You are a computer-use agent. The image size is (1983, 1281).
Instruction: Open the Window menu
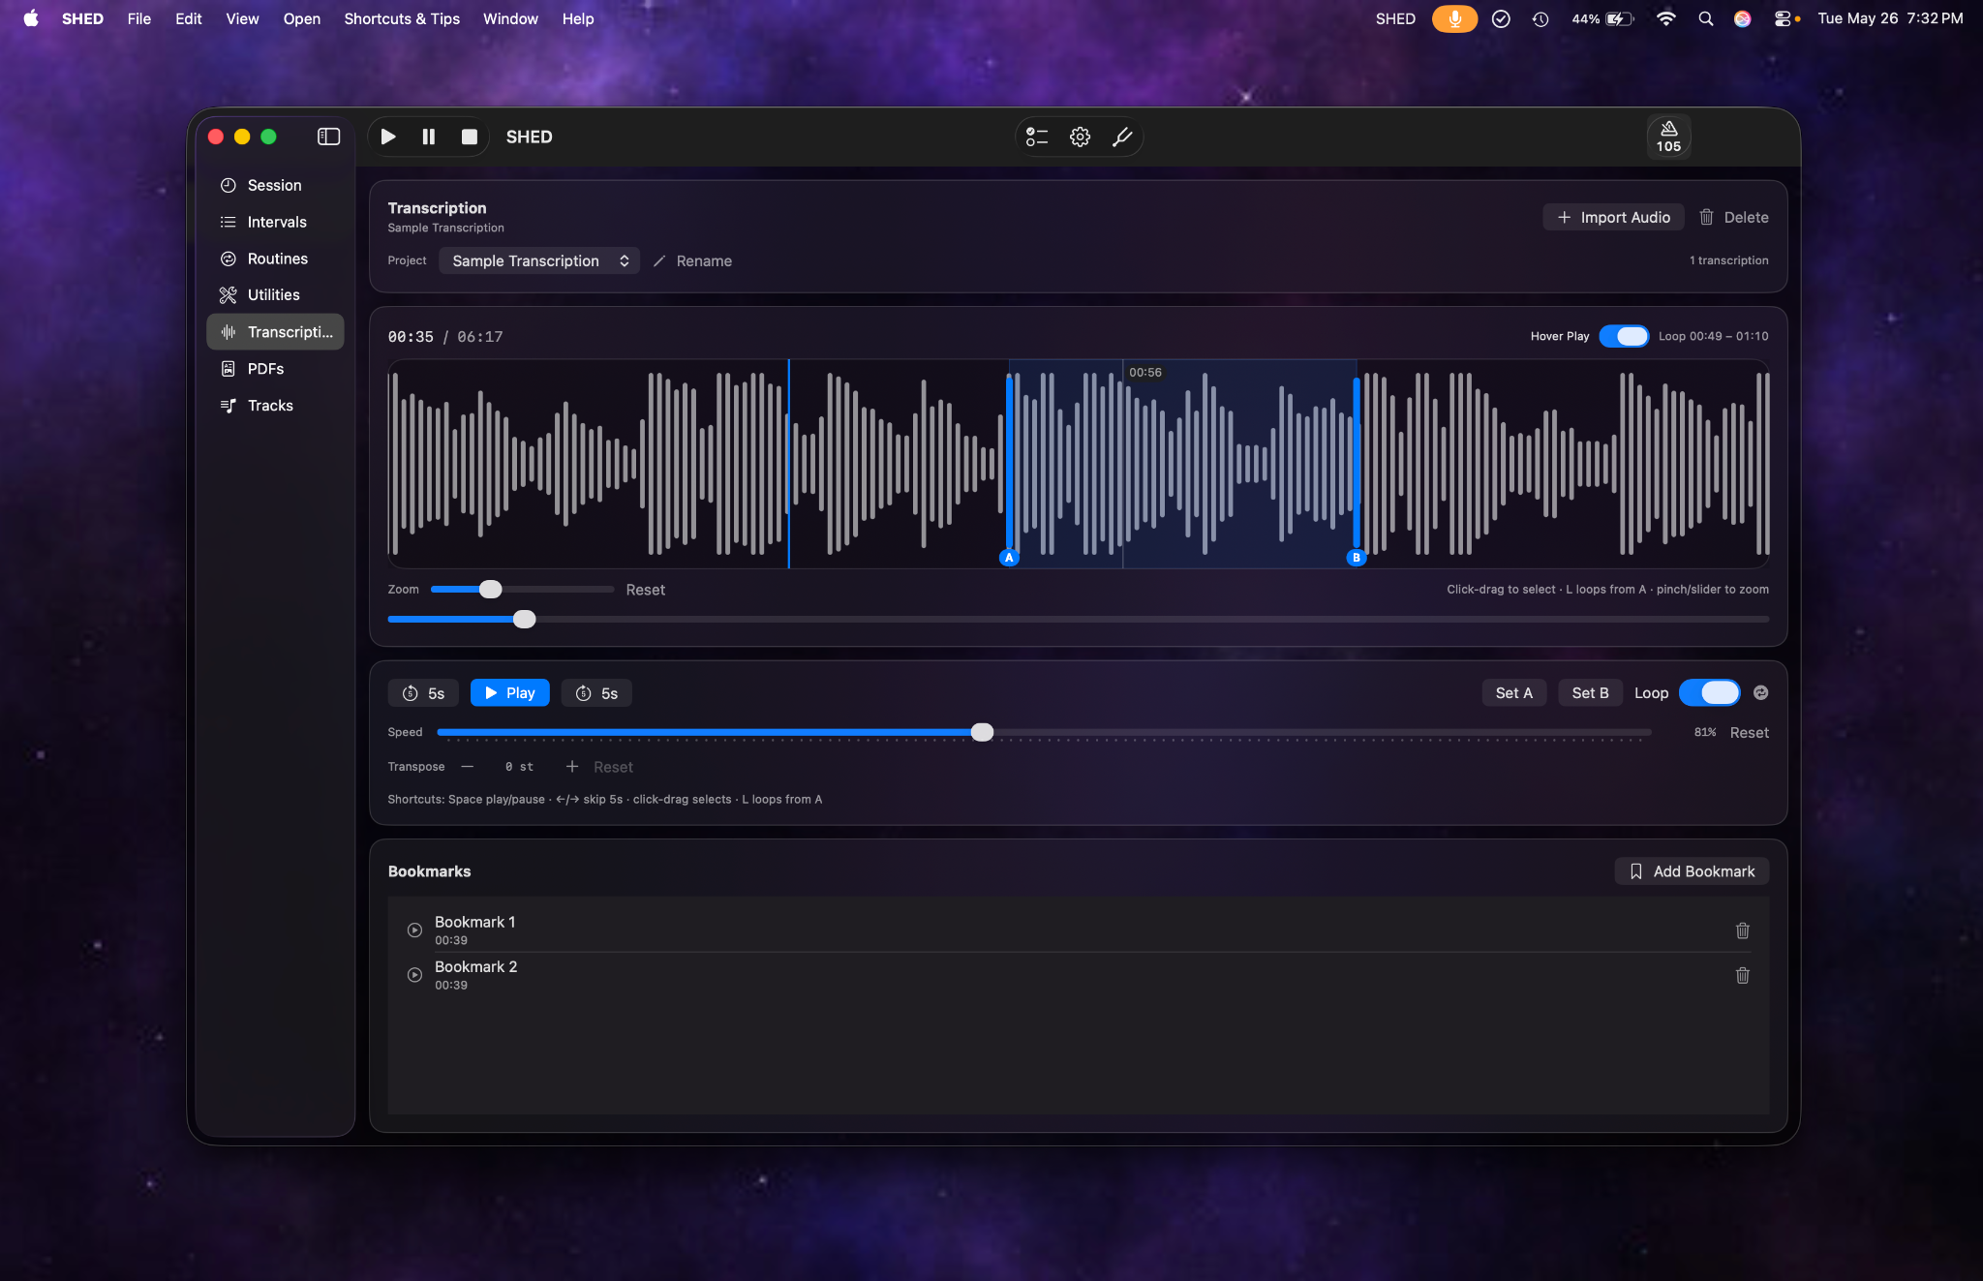(x=510, y=18)
